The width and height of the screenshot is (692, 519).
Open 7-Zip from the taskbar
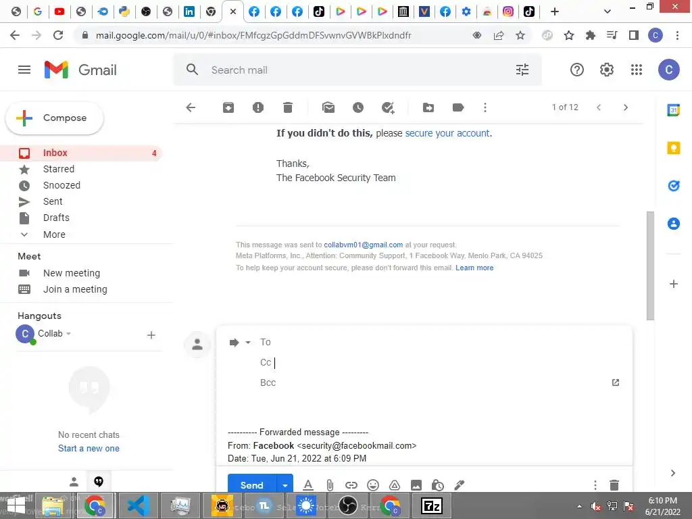(x=431, y=505)
